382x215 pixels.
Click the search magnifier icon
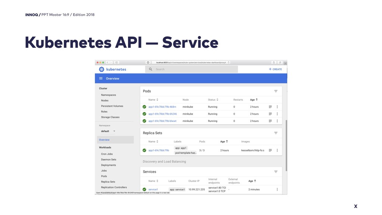pos(151,69)
